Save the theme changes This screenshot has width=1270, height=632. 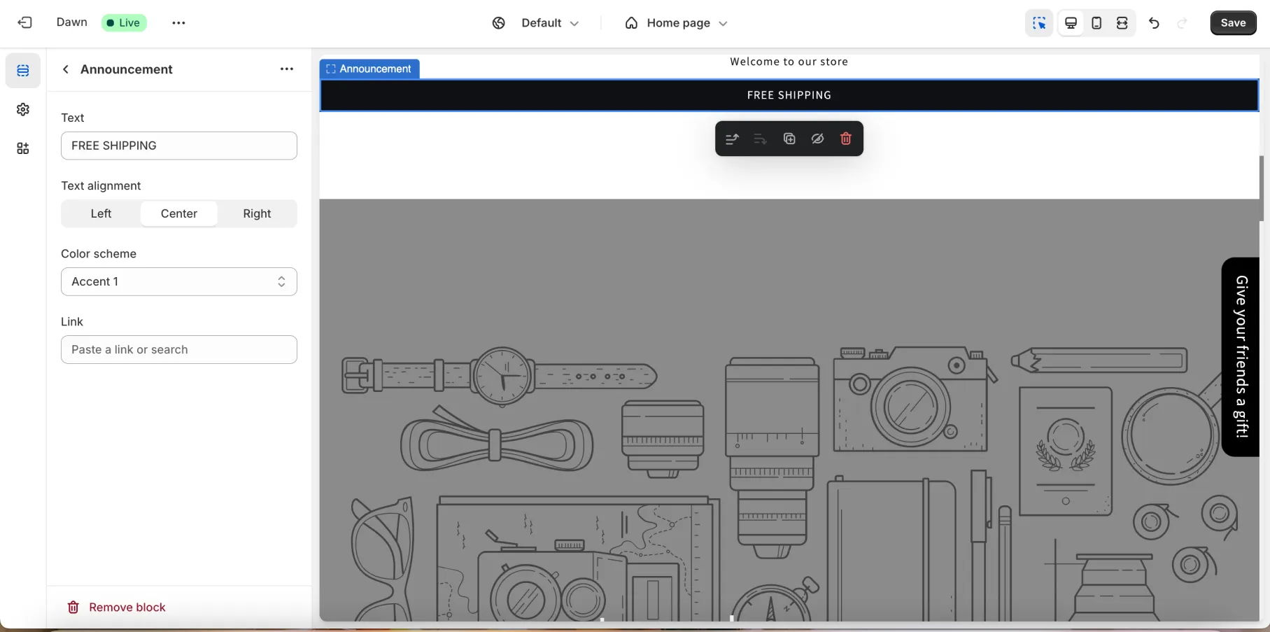click(x=1233, y=23)
